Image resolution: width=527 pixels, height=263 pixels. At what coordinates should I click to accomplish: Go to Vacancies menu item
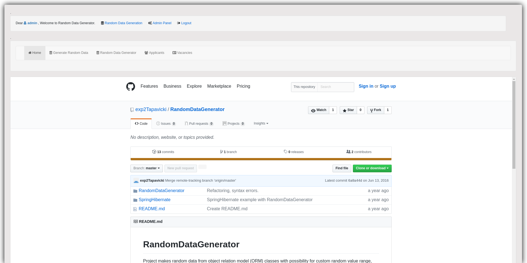click(x=182, y=53)
